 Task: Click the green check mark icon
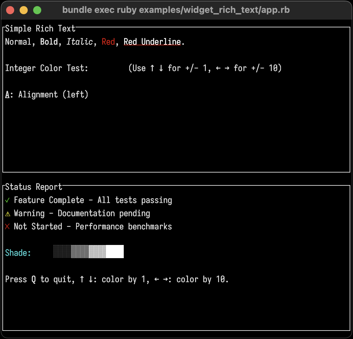(x=7, y=200)
